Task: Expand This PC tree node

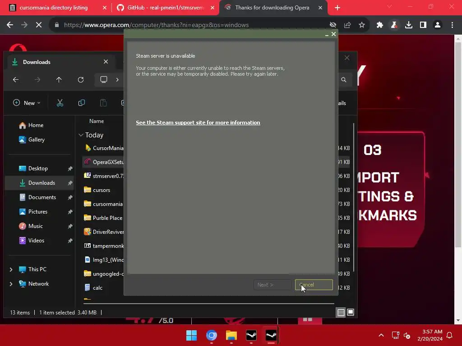Action: pyautogui.click(x=11, y=269)
